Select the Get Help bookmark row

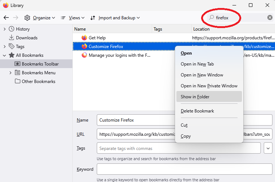(x=174, y=38)
